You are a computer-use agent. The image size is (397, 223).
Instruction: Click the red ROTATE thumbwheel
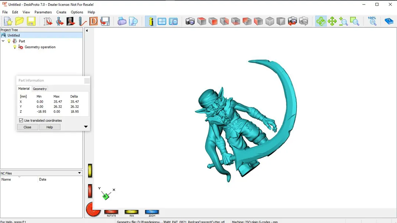click(x=111, y=212)
